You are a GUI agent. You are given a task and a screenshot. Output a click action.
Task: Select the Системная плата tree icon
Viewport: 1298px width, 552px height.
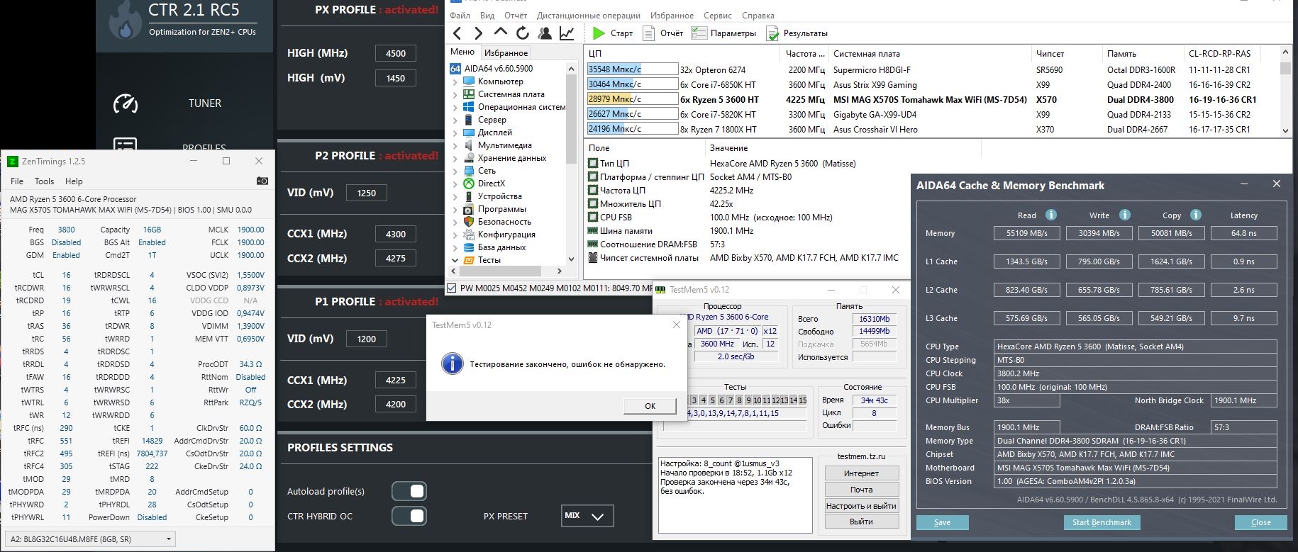click(469, 94)
